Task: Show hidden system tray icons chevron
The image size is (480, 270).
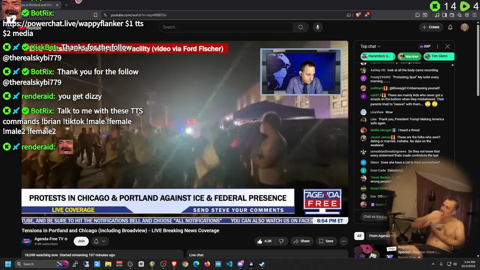Action: pos(433,264)
